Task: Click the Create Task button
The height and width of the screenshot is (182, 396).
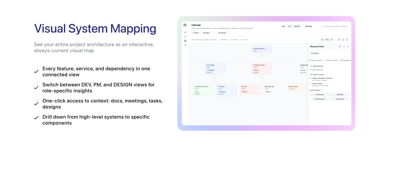Action: click(x=340, y=99)
